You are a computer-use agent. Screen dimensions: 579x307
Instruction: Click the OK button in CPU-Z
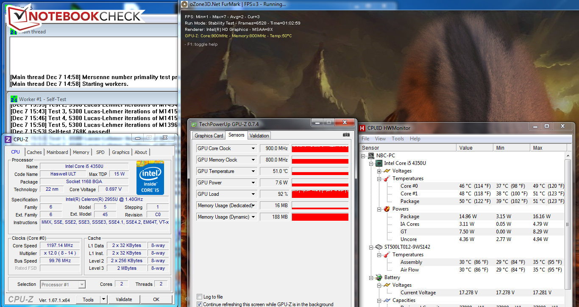[x=156, y=300]
